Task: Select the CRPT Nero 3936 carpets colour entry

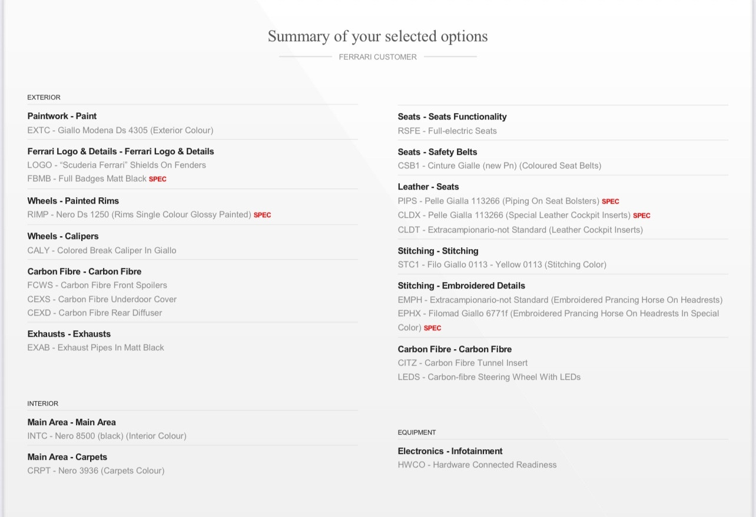Action: [x=96, y=470]
